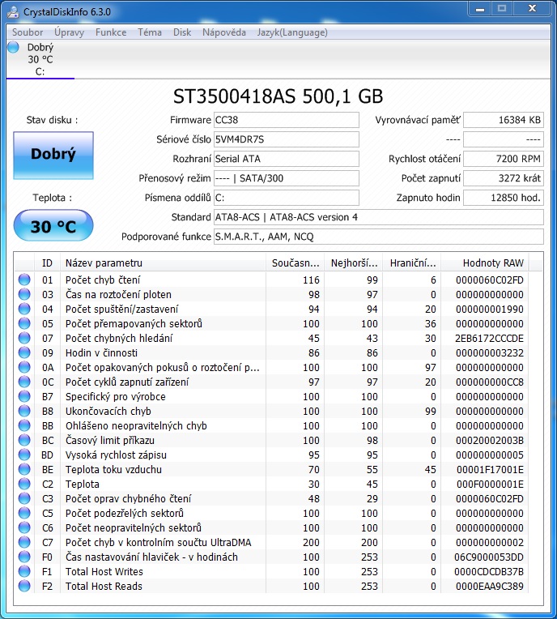Open the Funkce menu
Screen dimensions: 557x619
coord(111,32)
